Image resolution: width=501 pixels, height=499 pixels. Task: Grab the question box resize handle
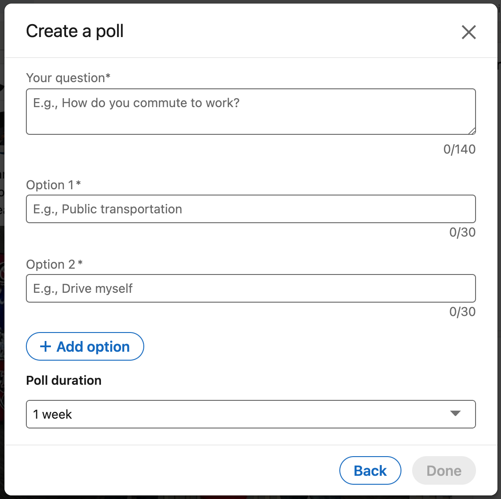point(472,131)
